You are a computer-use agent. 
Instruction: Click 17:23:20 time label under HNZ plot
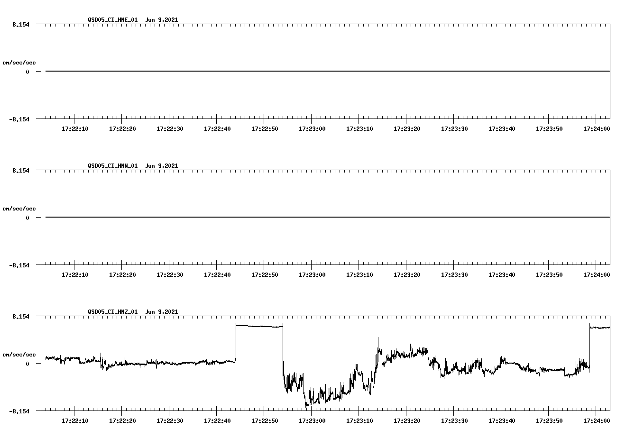(407, 420)
